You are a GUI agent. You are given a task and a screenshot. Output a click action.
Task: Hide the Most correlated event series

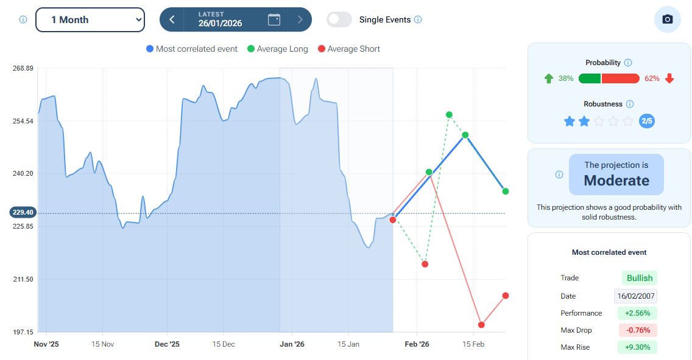[x=192, y=49]
